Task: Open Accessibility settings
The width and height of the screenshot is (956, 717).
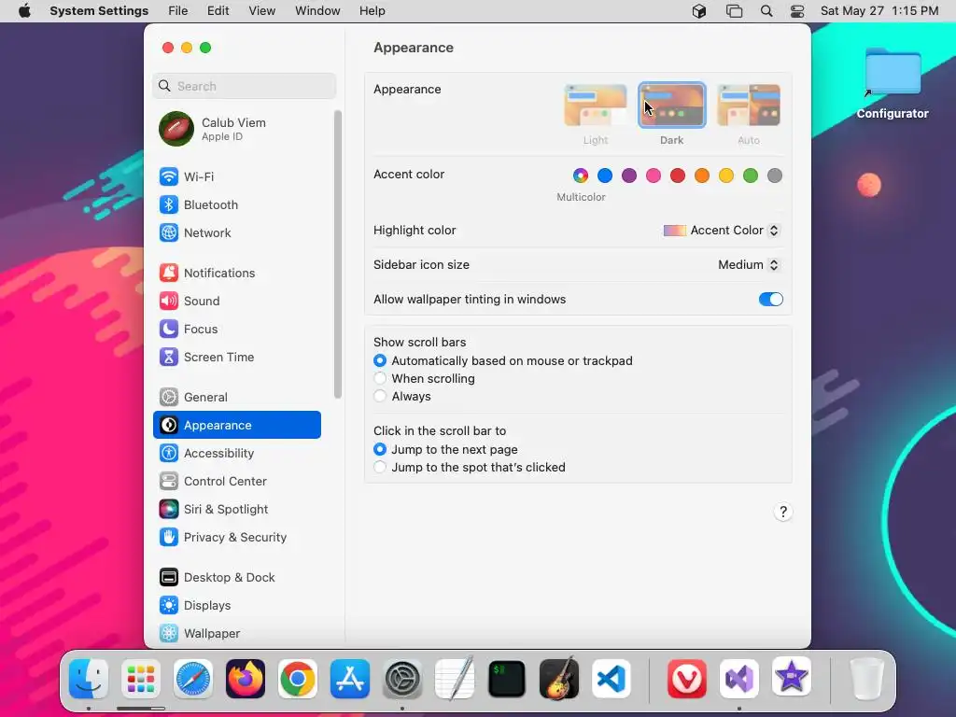Action: point(236,454)
